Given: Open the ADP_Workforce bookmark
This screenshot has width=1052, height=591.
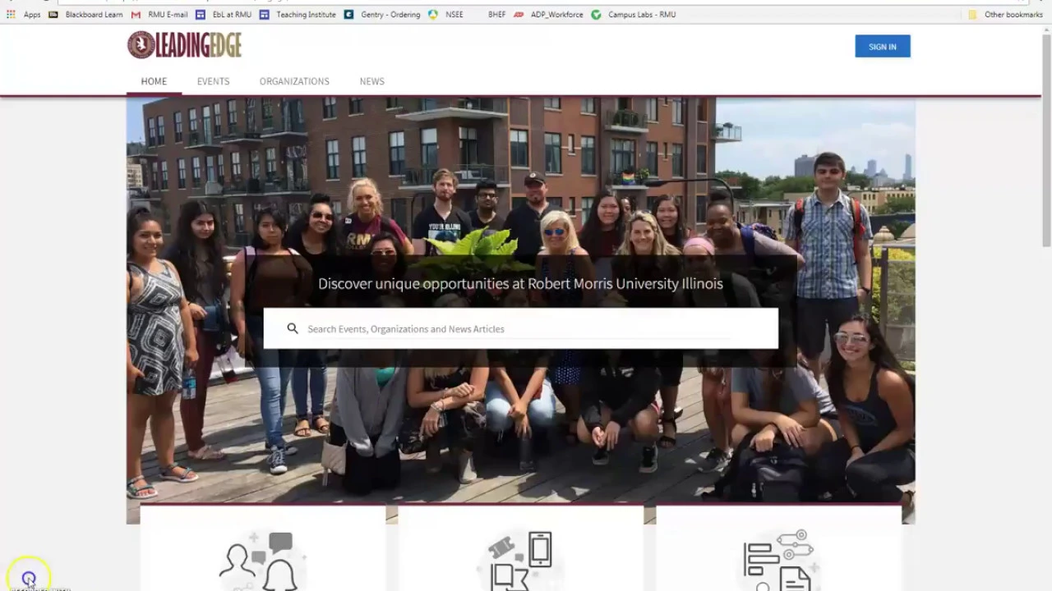Looking at the screenshot, I should [548, 14].
